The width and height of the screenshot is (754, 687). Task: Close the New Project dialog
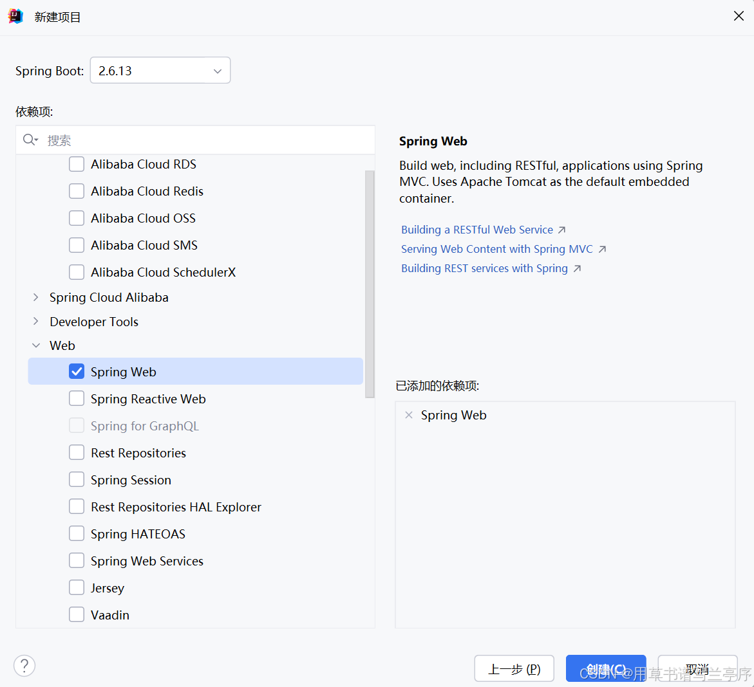[739, 16]
